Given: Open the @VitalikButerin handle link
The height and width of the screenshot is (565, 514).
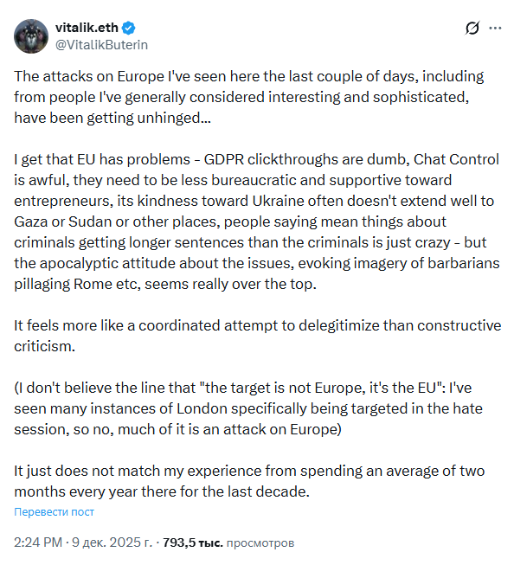Looking at the screenshot, I should [101, 45].
